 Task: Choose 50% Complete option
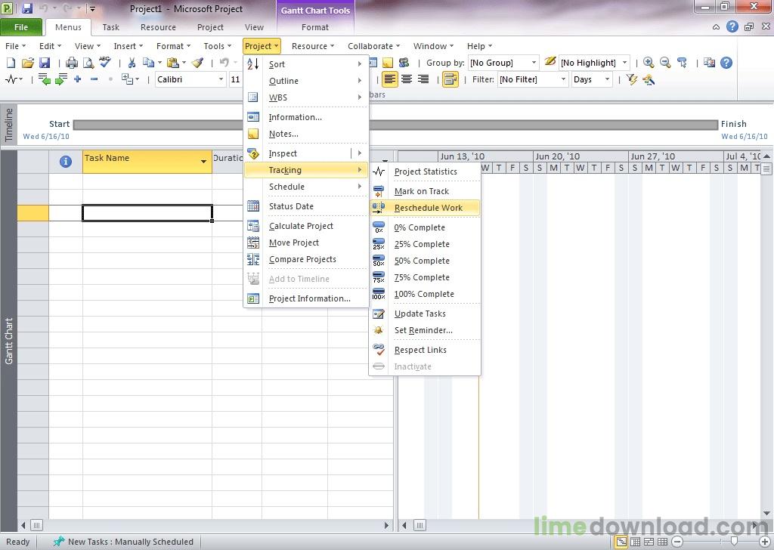(x=425, y=261)
